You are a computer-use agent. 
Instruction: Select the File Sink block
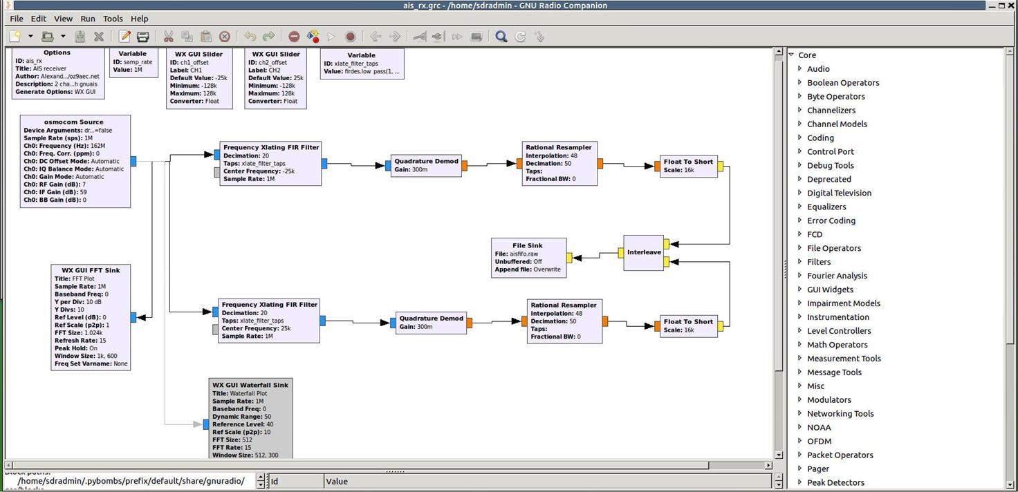coord(528,258)
